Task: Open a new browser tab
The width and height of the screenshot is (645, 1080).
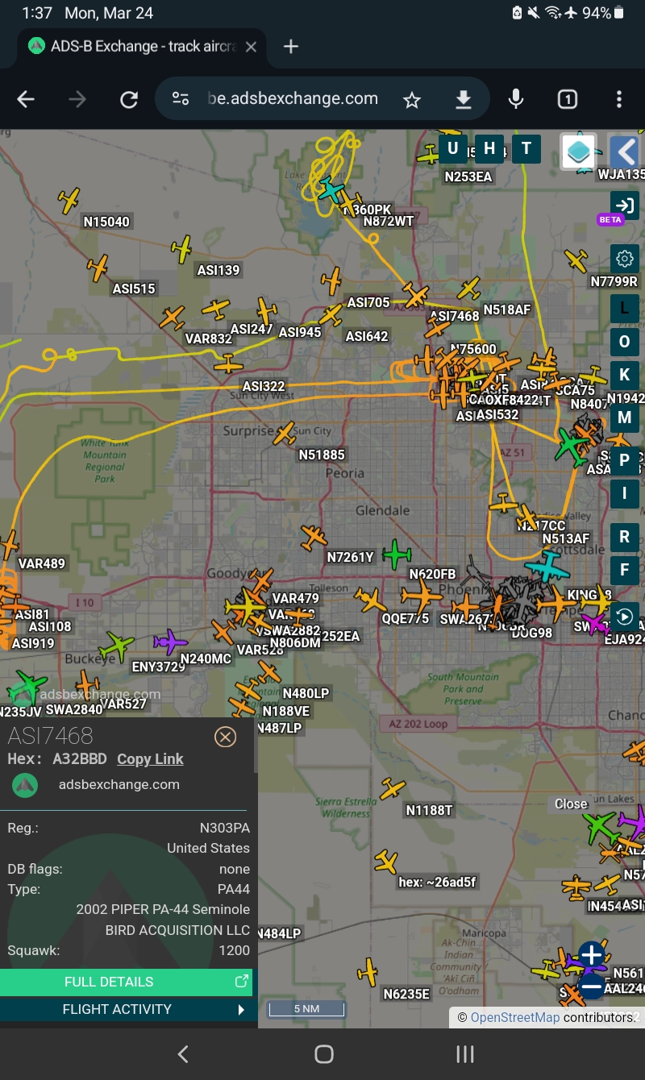Action: point(291,47)
